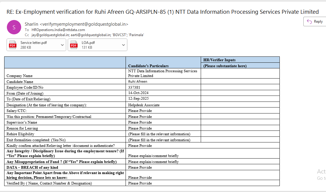The image size is (326, 192).
Task: Click the Reply button
Action: point(315,21)
